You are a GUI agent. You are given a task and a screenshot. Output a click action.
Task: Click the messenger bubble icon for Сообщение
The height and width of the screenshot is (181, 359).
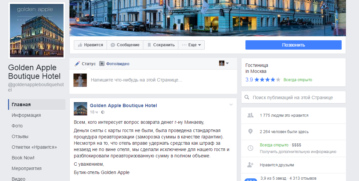point(113,45)
